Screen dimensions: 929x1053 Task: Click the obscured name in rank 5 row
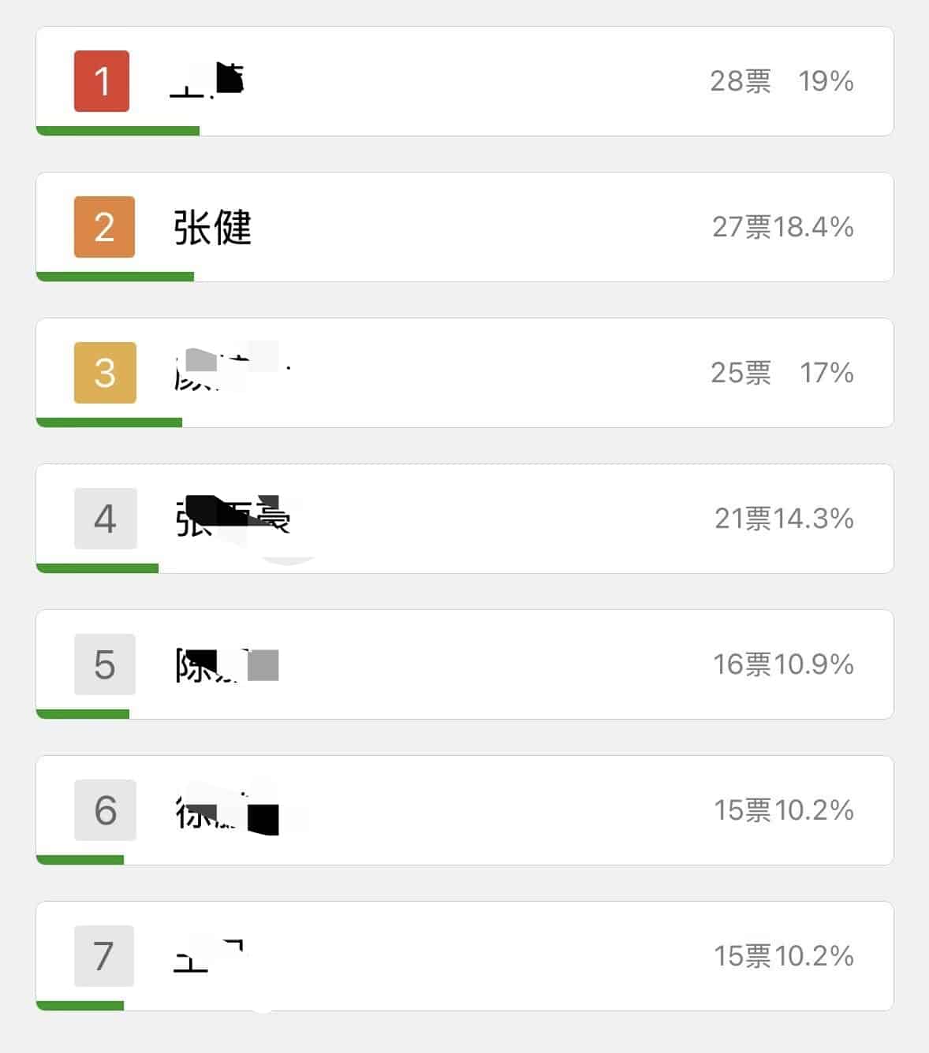(227, 665)
